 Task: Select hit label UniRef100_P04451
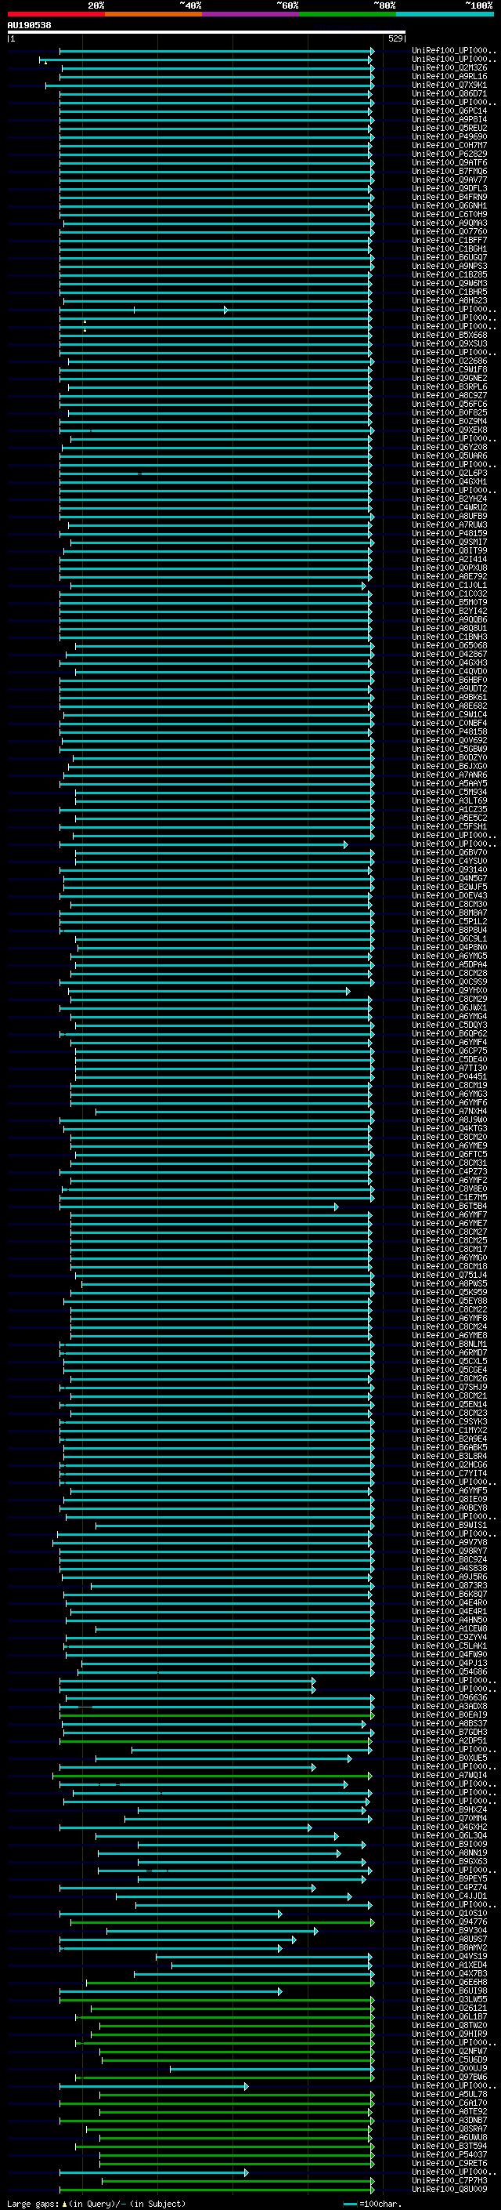point(449,1076)
